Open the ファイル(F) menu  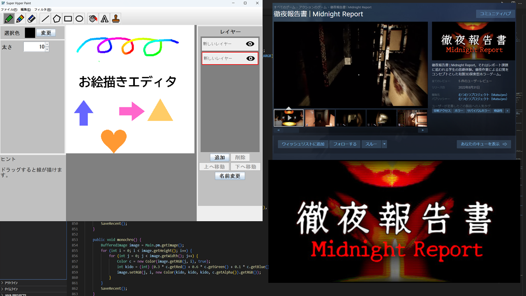[x=9, y=9]
